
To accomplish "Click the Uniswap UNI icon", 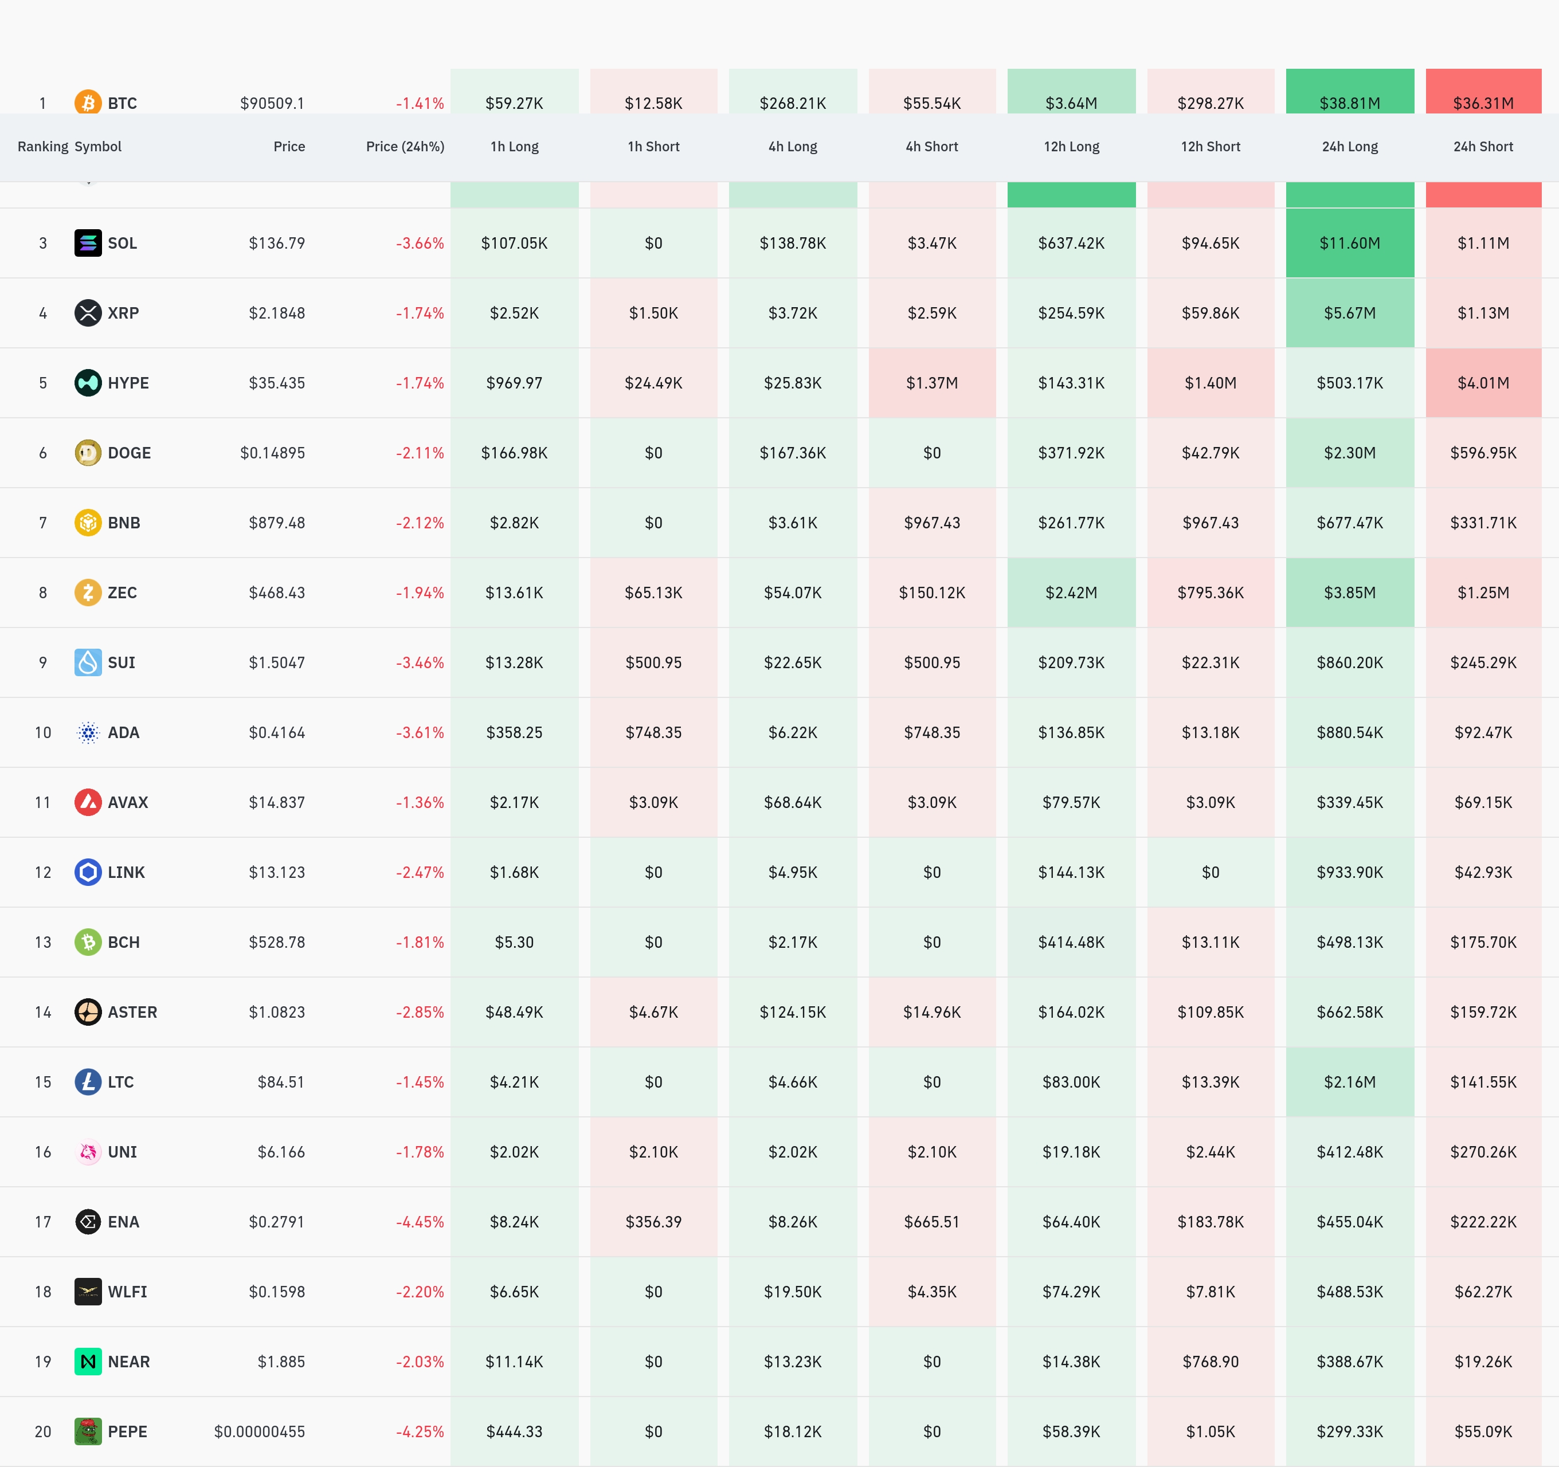I will [88, 1152].
